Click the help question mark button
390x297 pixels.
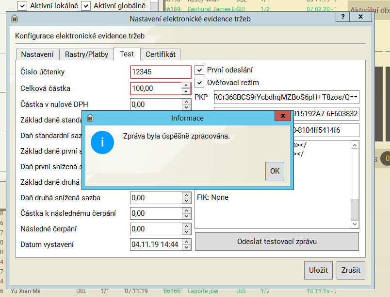tap(342, 17)
